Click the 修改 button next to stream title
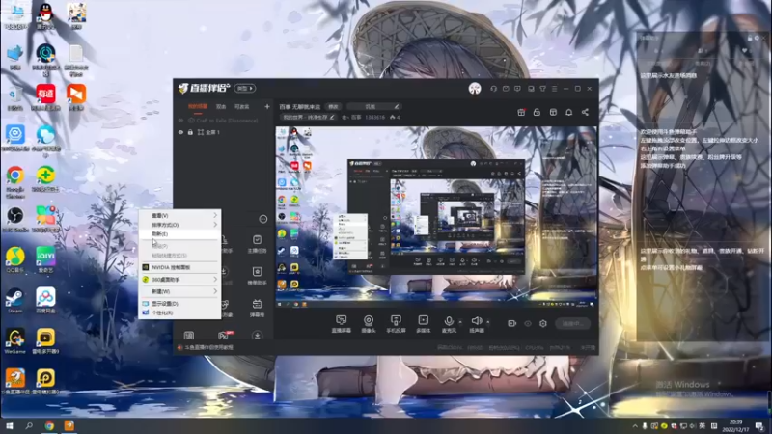The height and width of the screenshot is (434, 772). [333, 106]
